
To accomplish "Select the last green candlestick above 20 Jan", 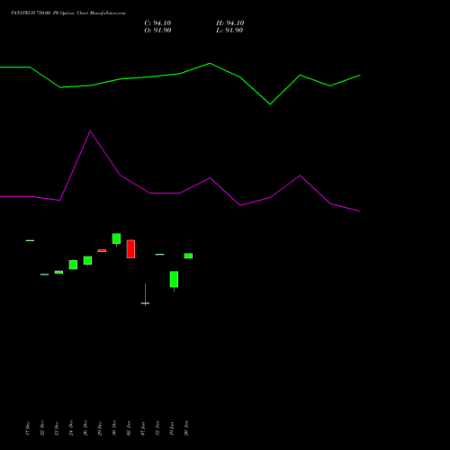I will coord(188,256).
